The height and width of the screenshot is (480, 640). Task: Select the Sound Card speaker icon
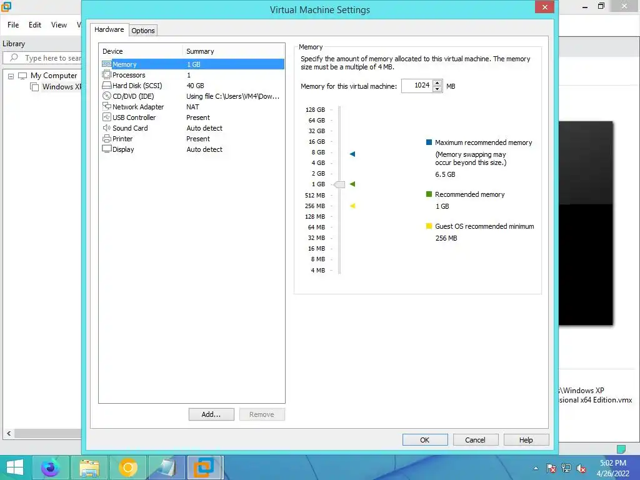pyautogui.click(x=106, y=127)
